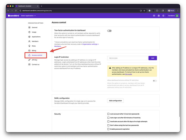
Task: Click the Roles badge icon
Action: point(29,46)
